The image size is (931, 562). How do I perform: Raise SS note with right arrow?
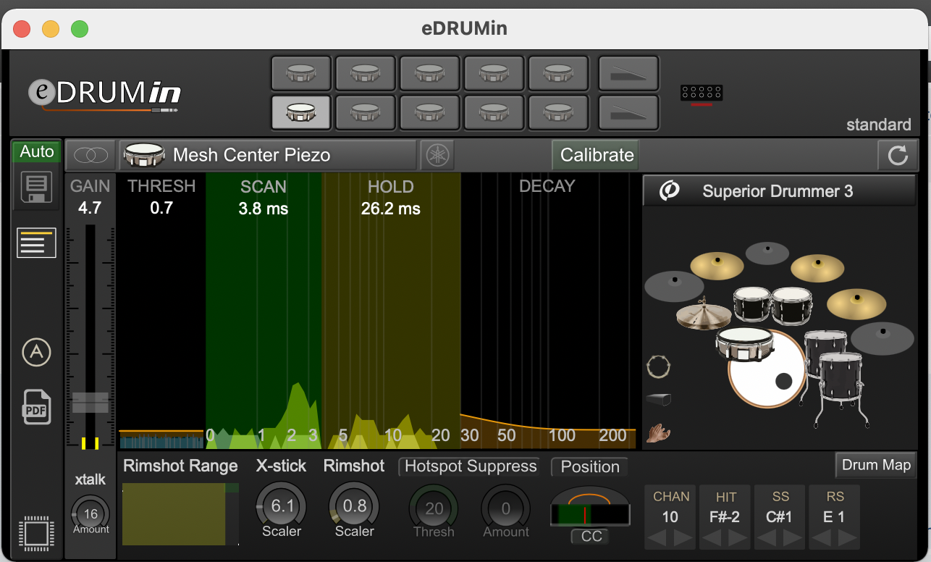(792, 538)
